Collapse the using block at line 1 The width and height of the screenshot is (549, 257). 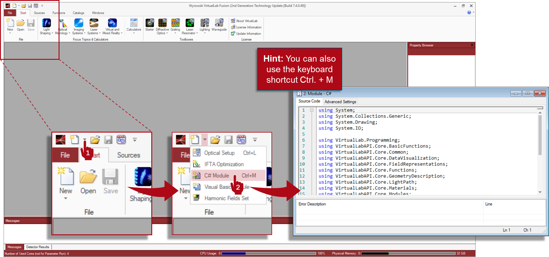pyautogui.click(x=312, y=110)
